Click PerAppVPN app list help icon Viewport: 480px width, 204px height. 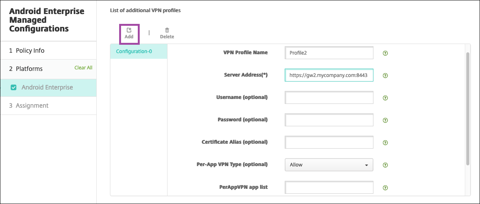pyautogui.click(x=385, y=188)
